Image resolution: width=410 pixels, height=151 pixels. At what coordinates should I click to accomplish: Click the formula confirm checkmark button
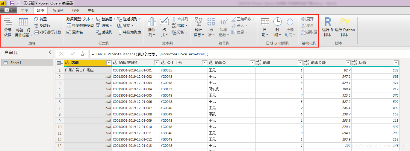72,54
